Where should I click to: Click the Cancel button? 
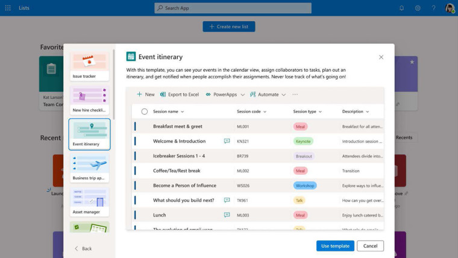(x=370, y=246)
